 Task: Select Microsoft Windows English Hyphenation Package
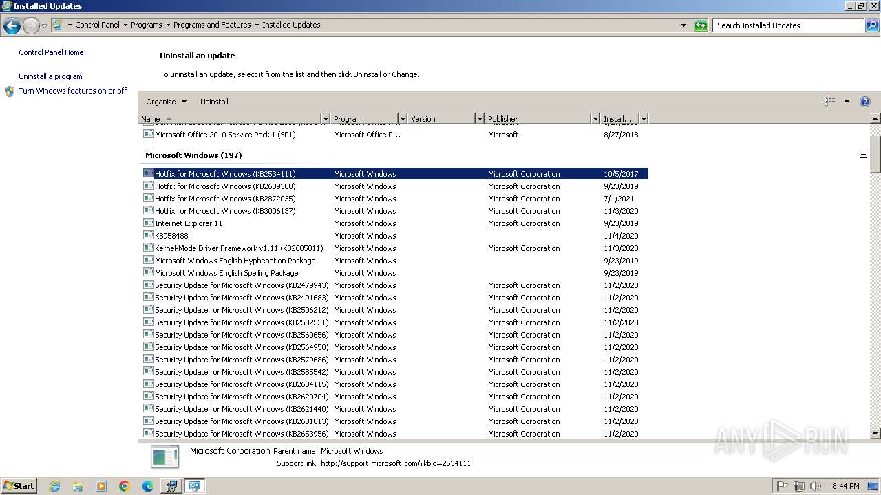(x=395, y=261)
